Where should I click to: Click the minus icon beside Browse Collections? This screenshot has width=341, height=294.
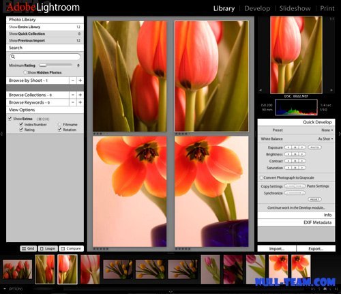(x=73, y=95)
